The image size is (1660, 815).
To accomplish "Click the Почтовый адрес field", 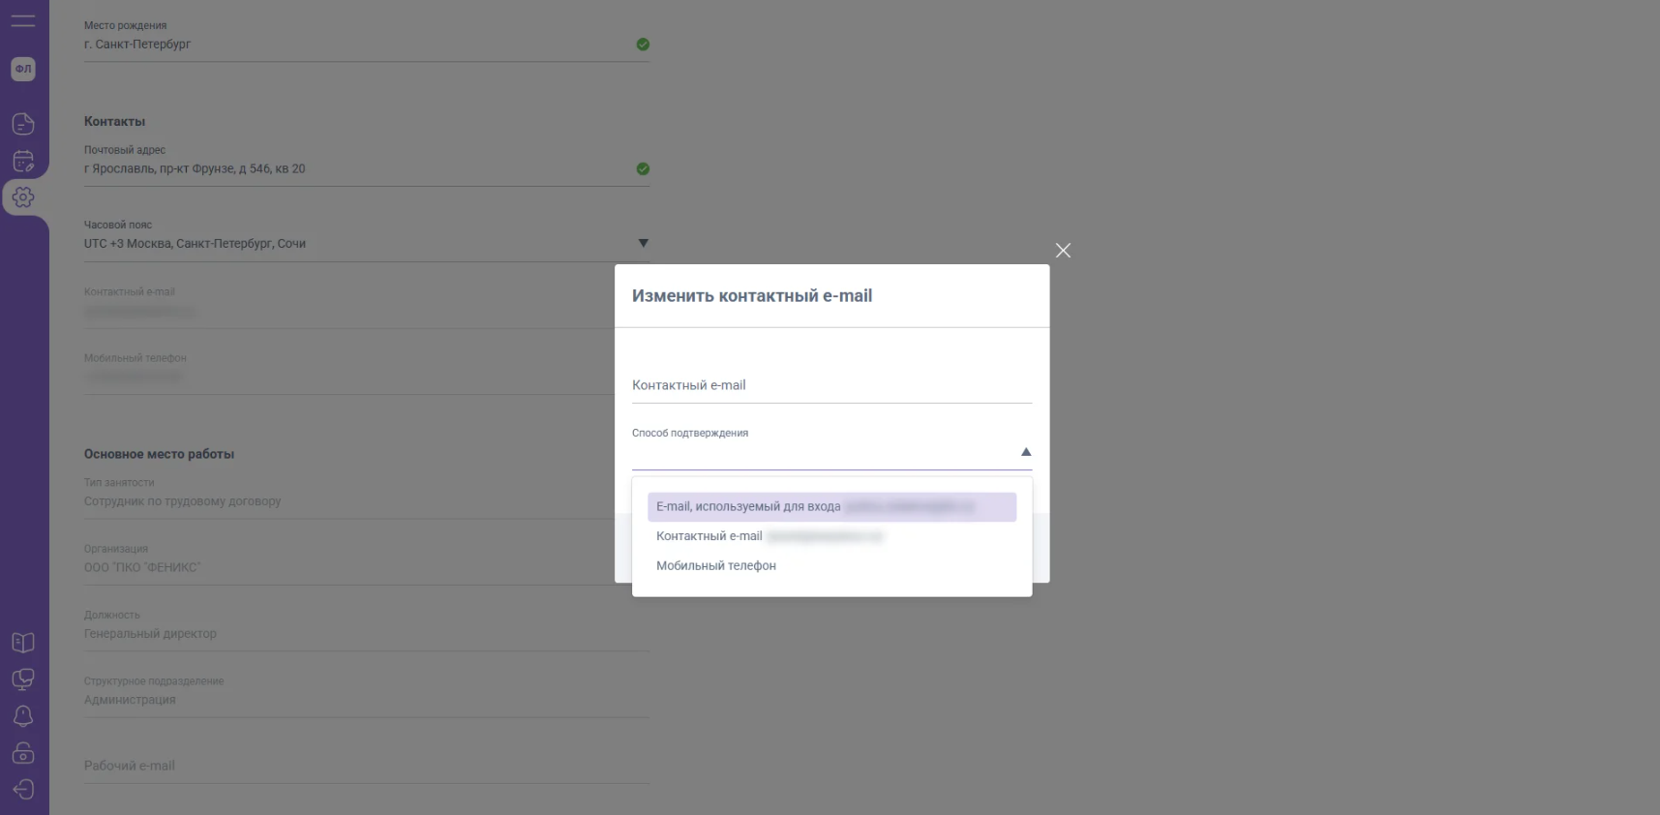I will pyautogui.click(x=358, y=168).
